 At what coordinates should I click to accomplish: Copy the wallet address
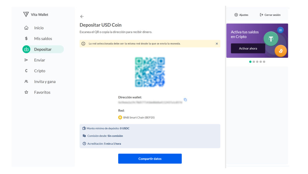185,100
